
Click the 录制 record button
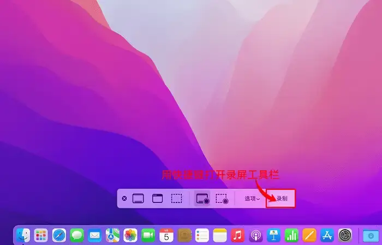(282, 199)
